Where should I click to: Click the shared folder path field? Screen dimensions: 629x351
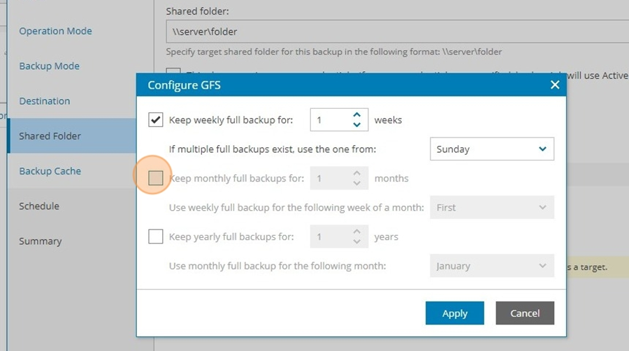(x=397, y=31)
